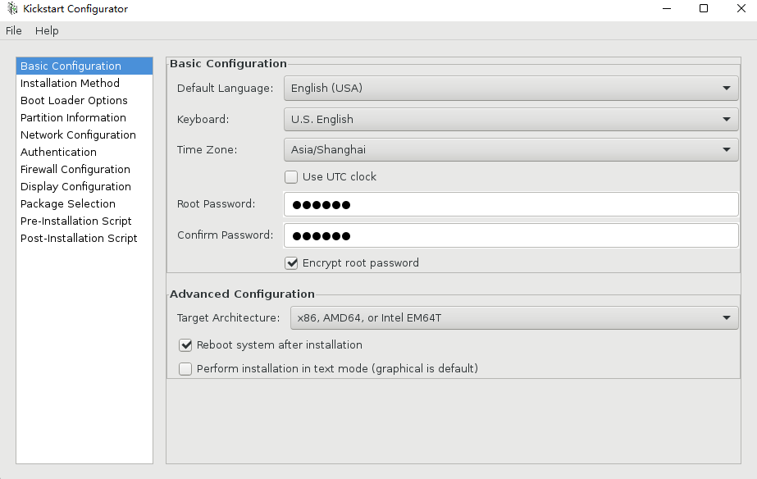The image size is (757, 479).
Task: Click the Kickstart Configurator title bar icon
Action: coord(12,9)
